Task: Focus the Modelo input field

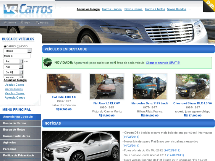Action: 17,56
